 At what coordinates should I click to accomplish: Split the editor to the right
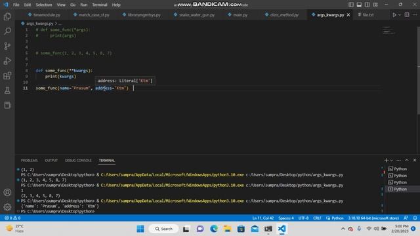tap(407, 14)
